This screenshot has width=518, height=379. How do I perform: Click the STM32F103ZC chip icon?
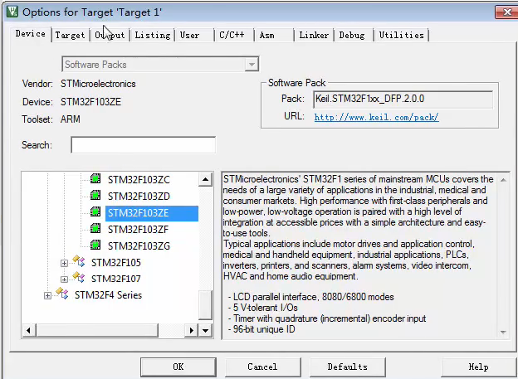pos(95,178)
